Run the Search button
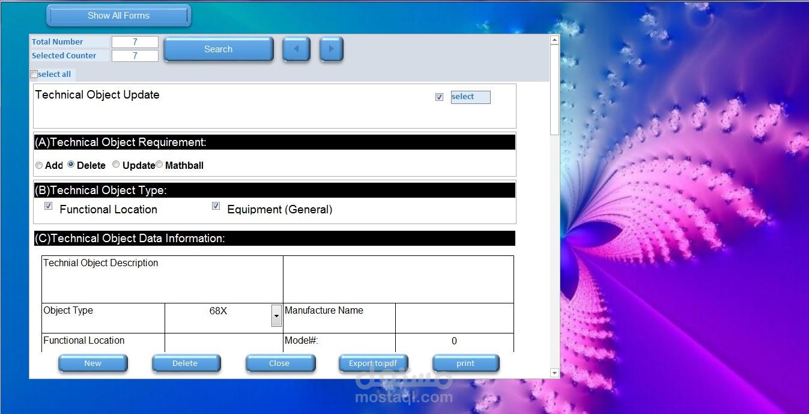Screen dimensions: 809x414 coord(218,49)
